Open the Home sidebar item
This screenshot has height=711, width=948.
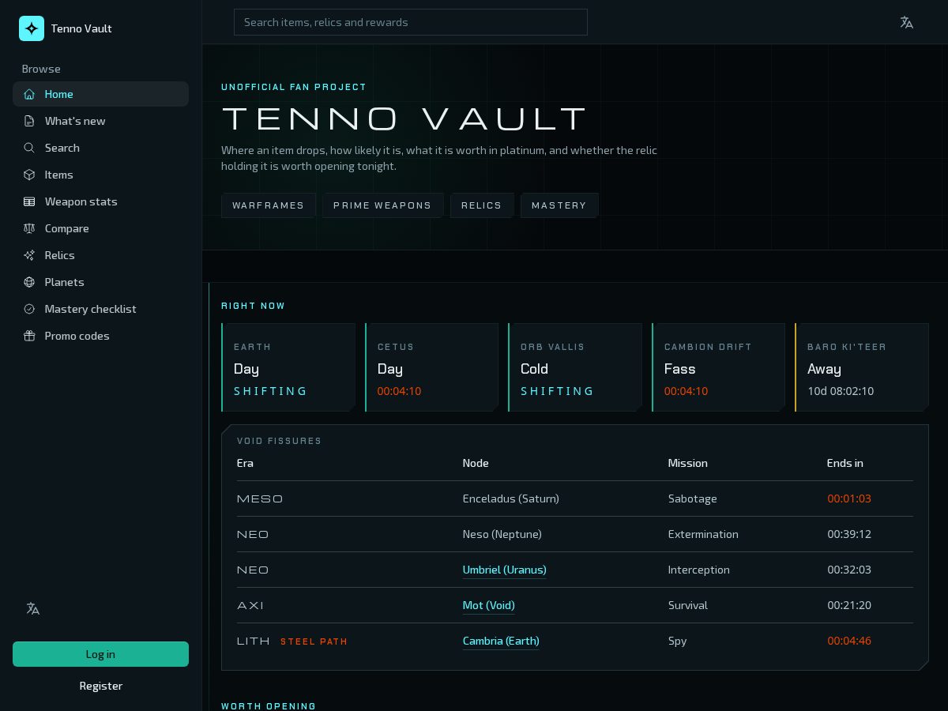click(x=100, y=94)
